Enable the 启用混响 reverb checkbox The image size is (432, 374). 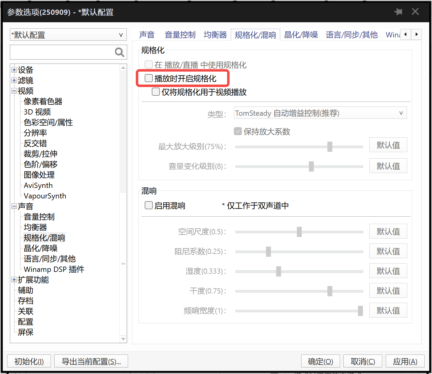coord(149,205)
